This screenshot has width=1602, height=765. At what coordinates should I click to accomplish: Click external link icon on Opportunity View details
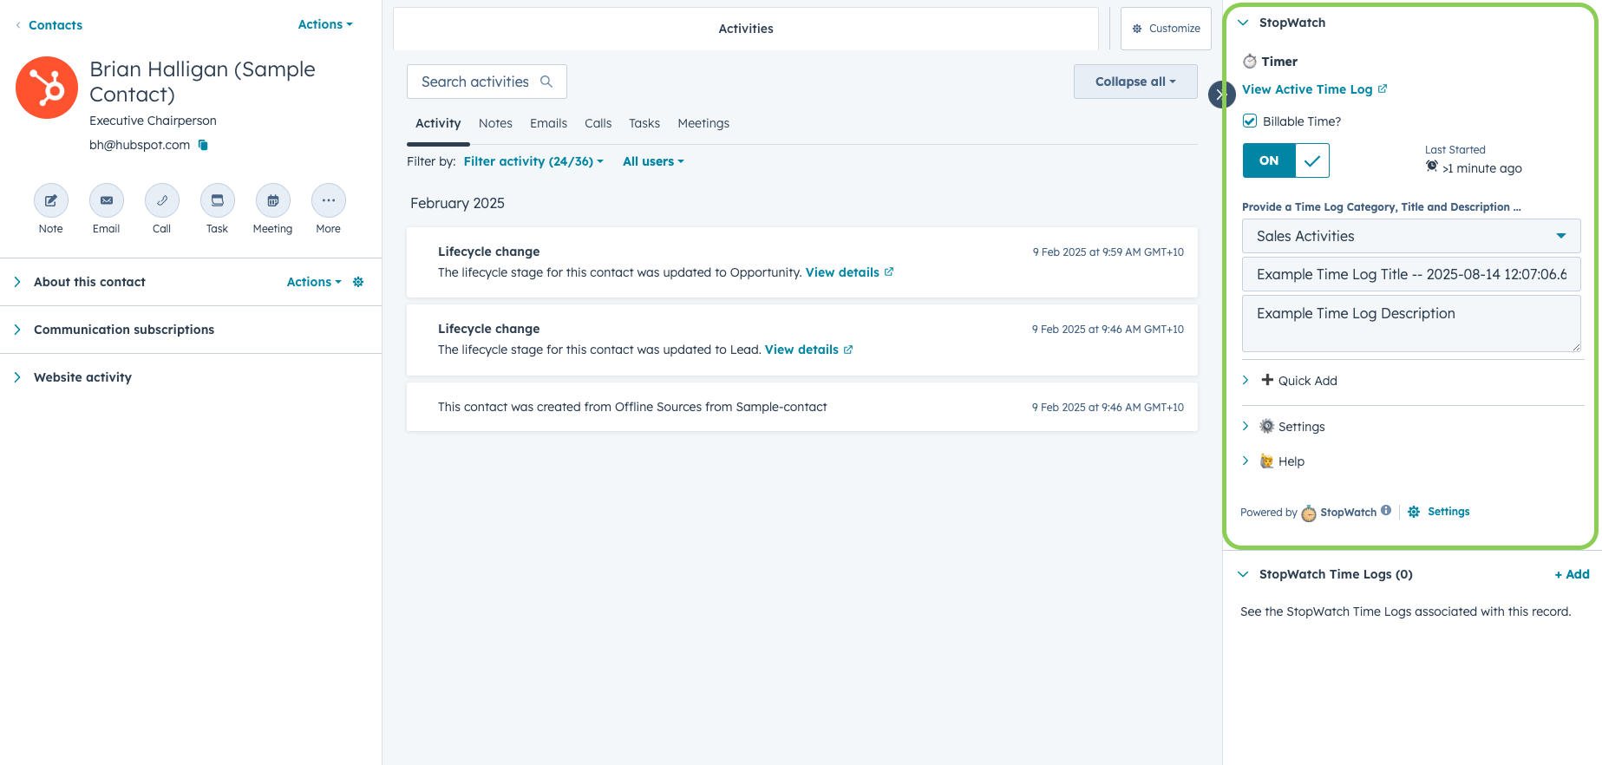click(x=889, y=271)
